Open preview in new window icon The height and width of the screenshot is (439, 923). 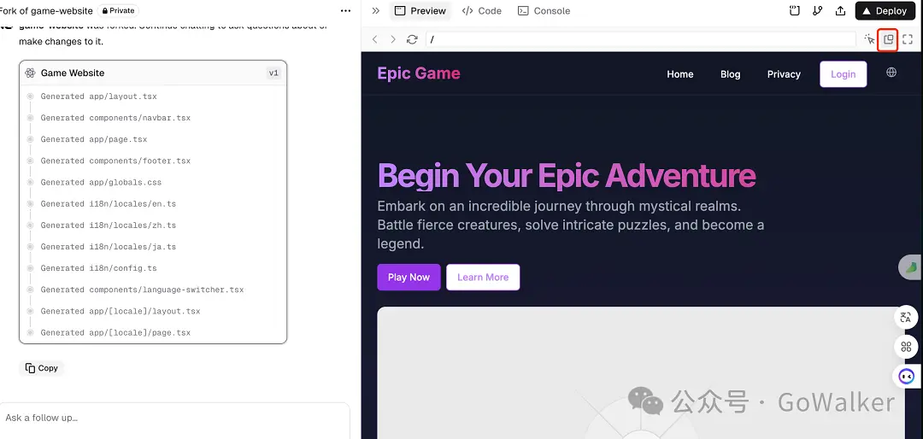pos(888,39)
